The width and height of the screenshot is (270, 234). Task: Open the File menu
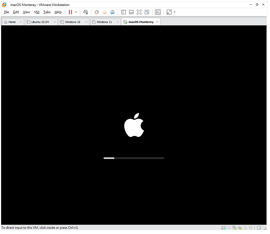tap(7, 12)
